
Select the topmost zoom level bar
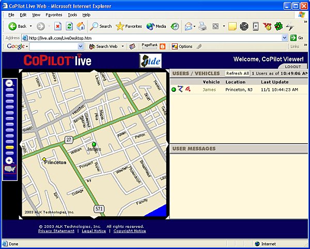tap(10, 90)
